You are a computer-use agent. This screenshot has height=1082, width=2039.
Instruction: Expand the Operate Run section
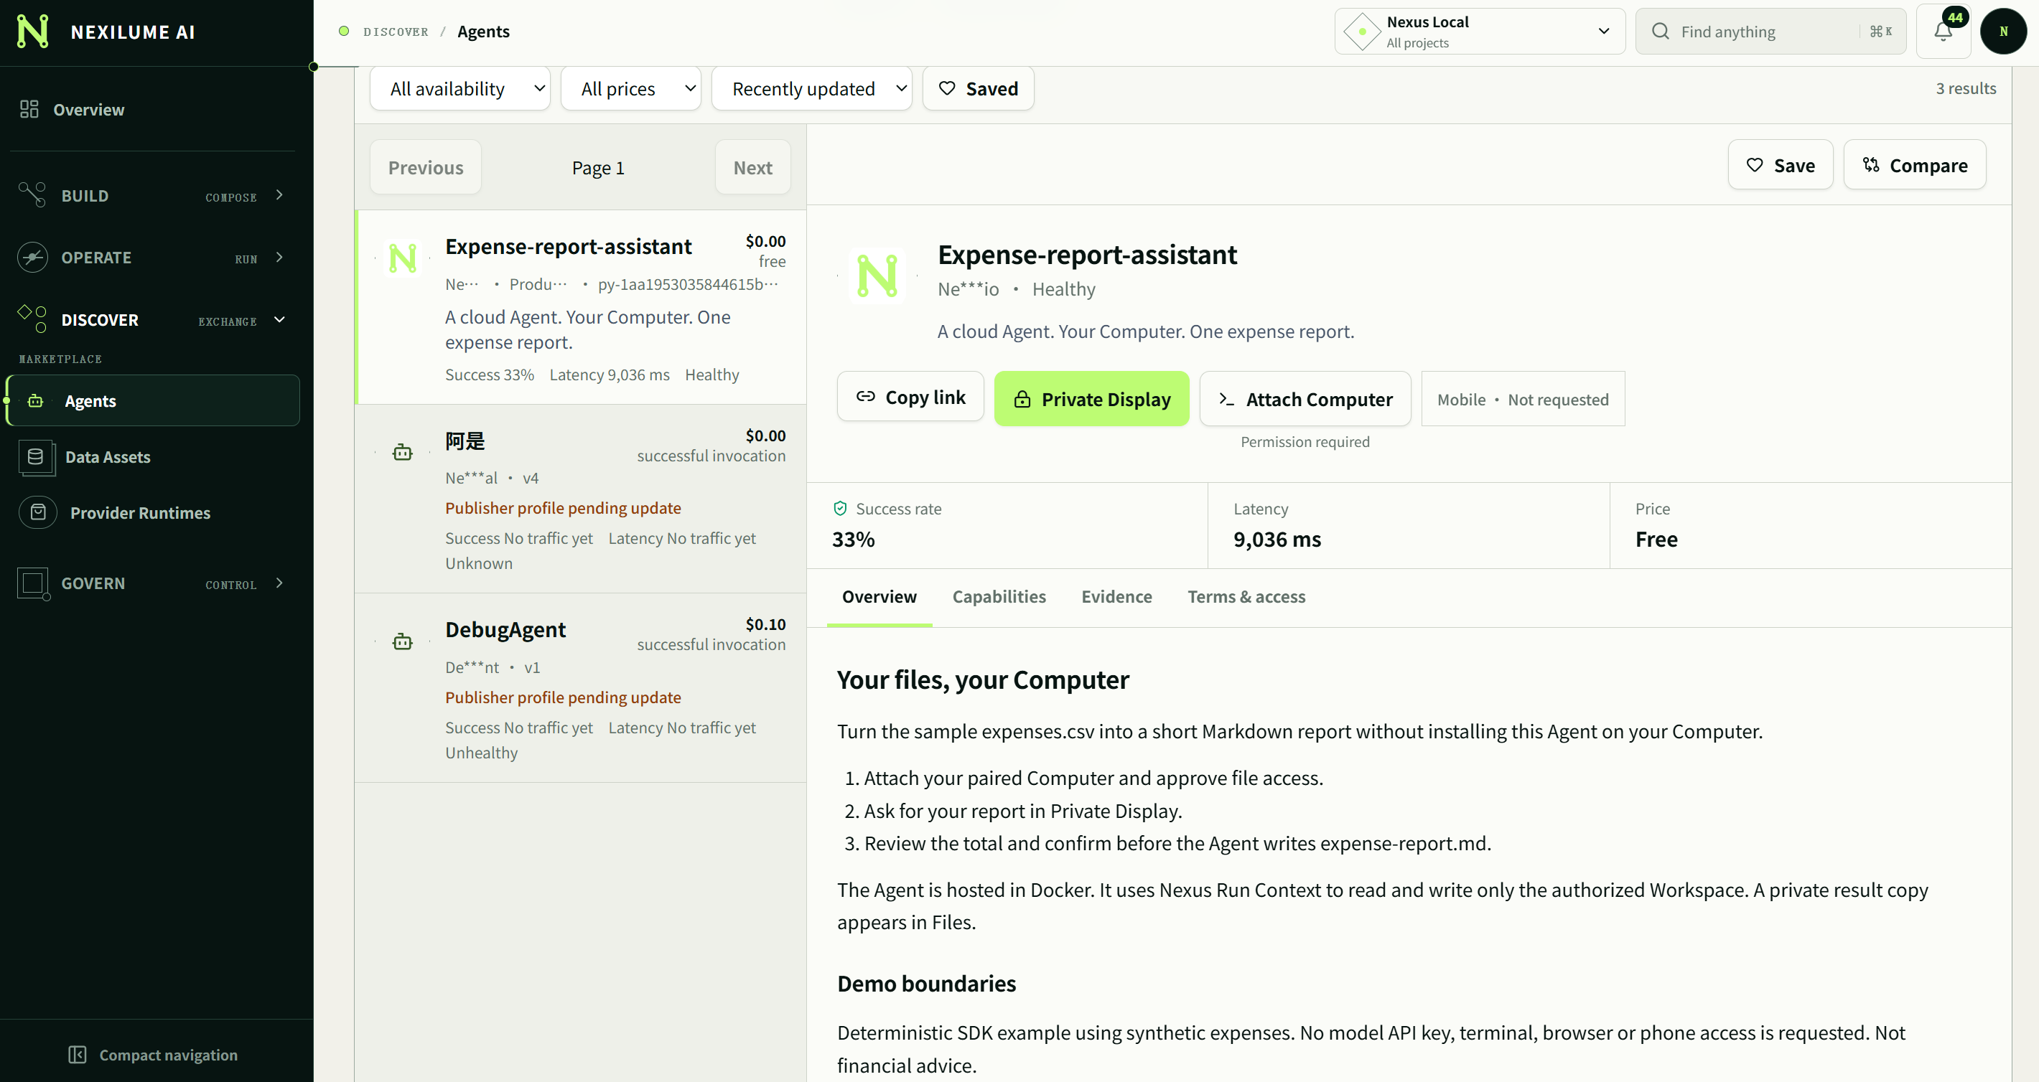coord(152,257)
